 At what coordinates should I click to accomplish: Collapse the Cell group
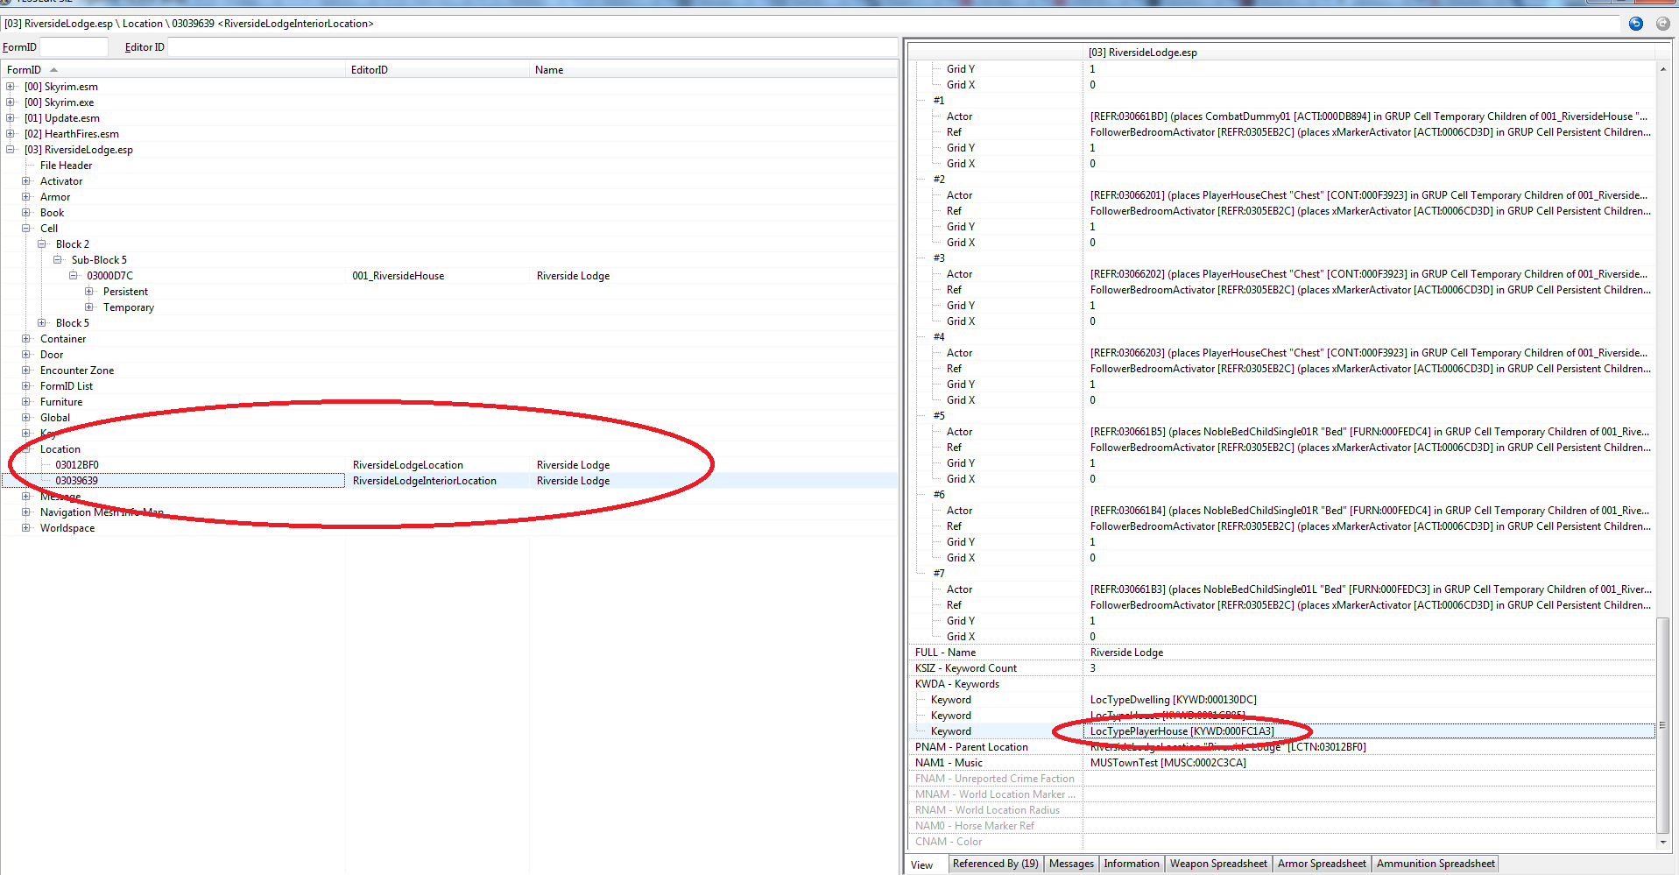[26, 229]
